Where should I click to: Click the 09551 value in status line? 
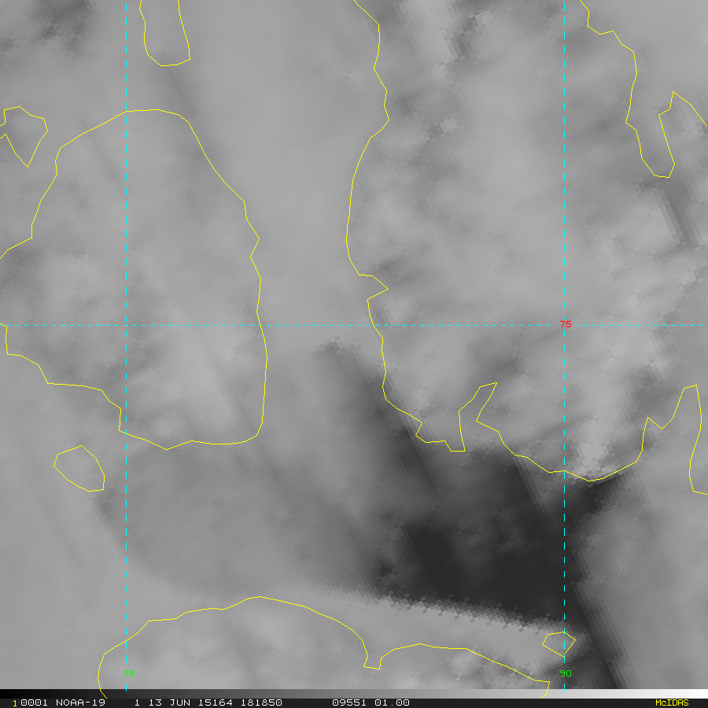click(349, 702)
